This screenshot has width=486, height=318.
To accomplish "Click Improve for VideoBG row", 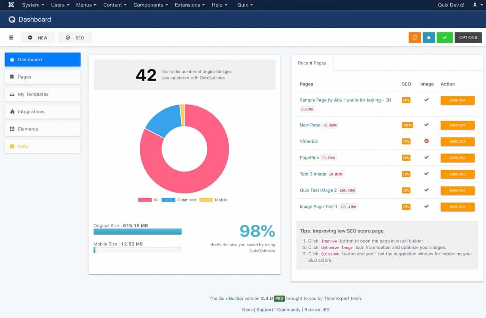I will (458, 141).
